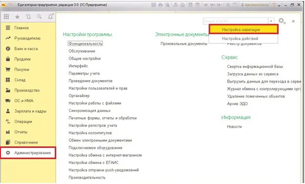
Task: Click the Руководителю chart icon
Action: click(x=8, y=38)
